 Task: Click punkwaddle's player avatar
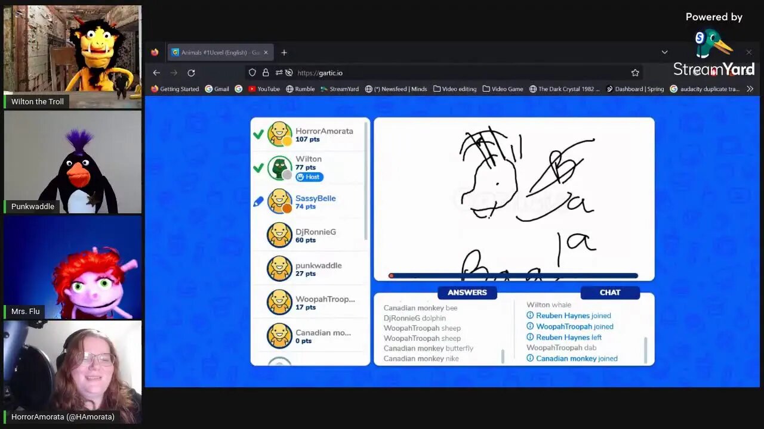[279, 269]
